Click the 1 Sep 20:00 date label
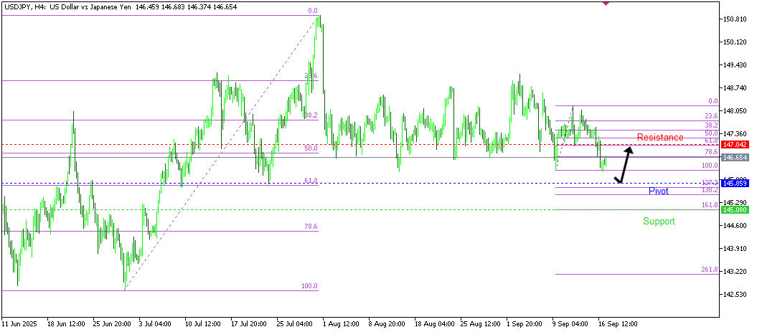The height and width of the screenshot is (332, 757). [x=525, y=323]
